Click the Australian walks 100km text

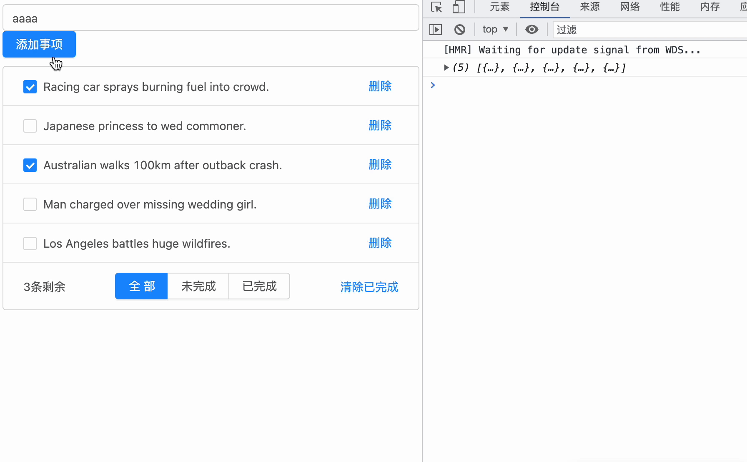163,165
